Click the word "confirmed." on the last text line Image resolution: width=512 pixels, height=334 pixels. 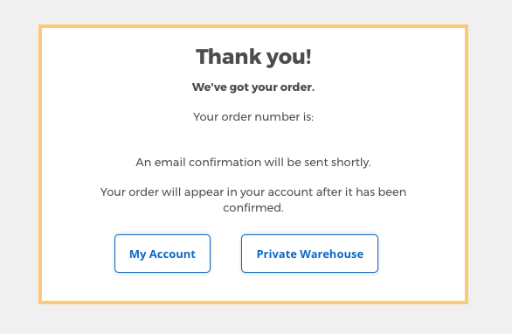[253, 207]
